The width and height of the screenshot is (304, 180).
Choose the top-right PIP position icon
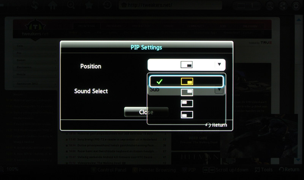(x=187, y=92)
